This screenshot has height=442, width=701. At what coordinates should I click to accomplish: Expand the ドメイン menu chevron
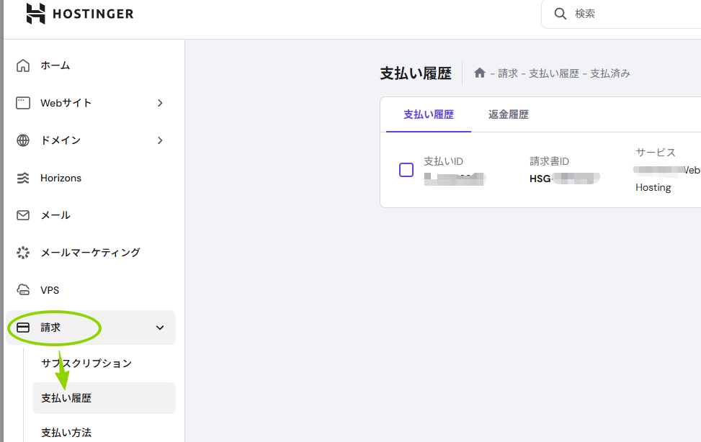click(160, 140)
